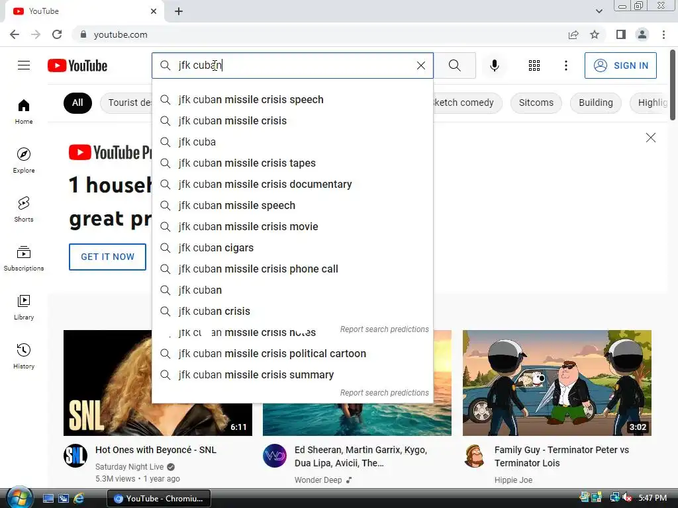Bookmark this page with the star icon
Screen dimensions: 678x508
595,34
